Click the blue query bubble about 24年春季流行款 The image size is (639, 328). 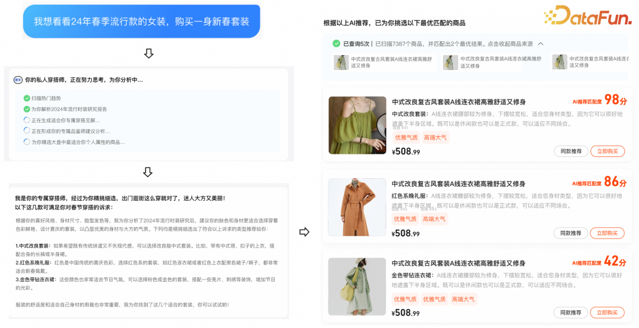pos(141,22)
